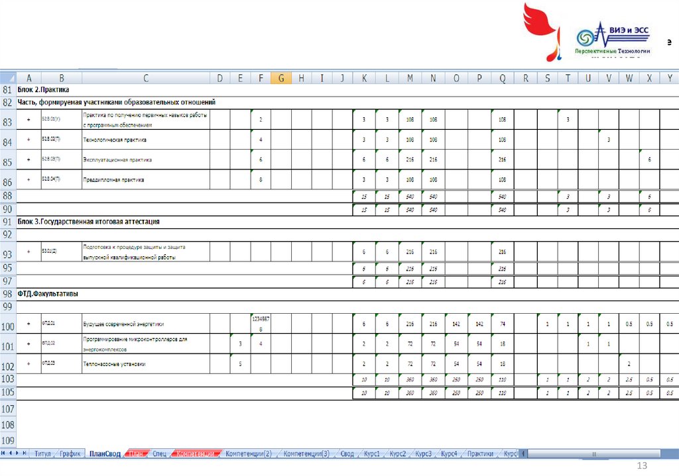Image resolution: width=679 pixels, height=476 pixels.
Task: Click cell Q103 total 110
Action: tap(503, 379)
